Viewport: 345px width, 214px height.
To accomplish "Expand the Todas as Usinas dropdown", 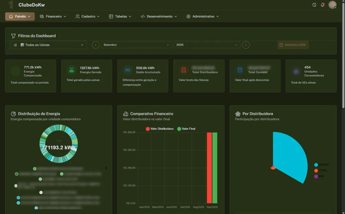I will point(49,45).
